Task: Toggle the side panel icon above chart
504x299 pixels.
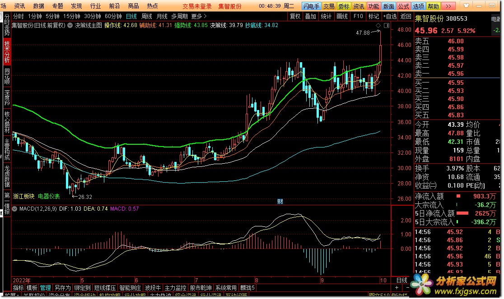Action: (x=387, y=25)
